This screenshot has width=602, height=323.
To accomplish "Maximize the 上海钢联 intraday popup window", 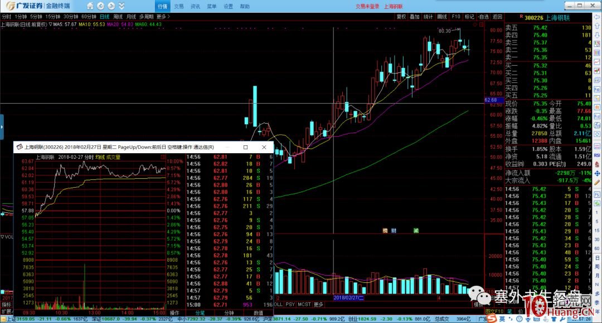I will tap(246, 148).
